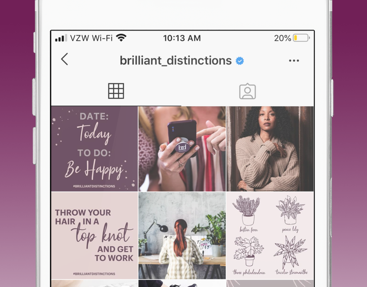The width and height of the screenshot is (367, 287).
Task: Tap the brilliant_distinctions username title
Action: 176,61
